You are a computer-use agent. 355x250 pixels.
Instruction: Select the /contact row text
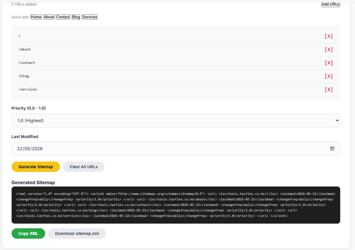[26, 63]
